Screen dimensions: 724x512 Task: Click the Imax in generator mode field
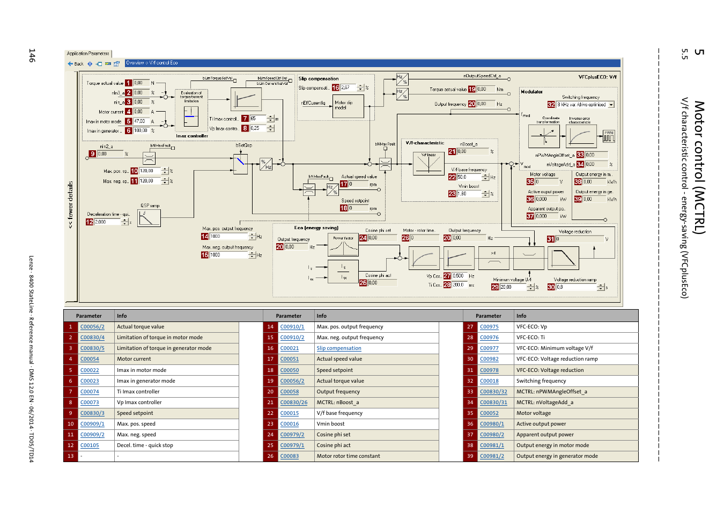[x=141, y=130]
